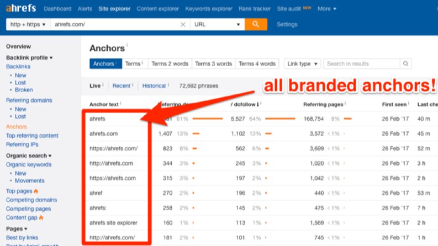Open Organic keywords in the sidebar
Screen dimensions: 438x246
(29, 164)
